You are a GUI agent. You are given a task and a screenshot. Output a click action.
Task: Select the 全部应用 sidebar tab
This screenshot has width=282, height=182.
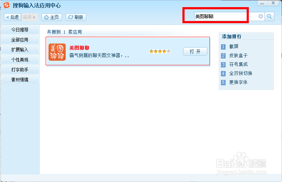click(x=20, y=40)
